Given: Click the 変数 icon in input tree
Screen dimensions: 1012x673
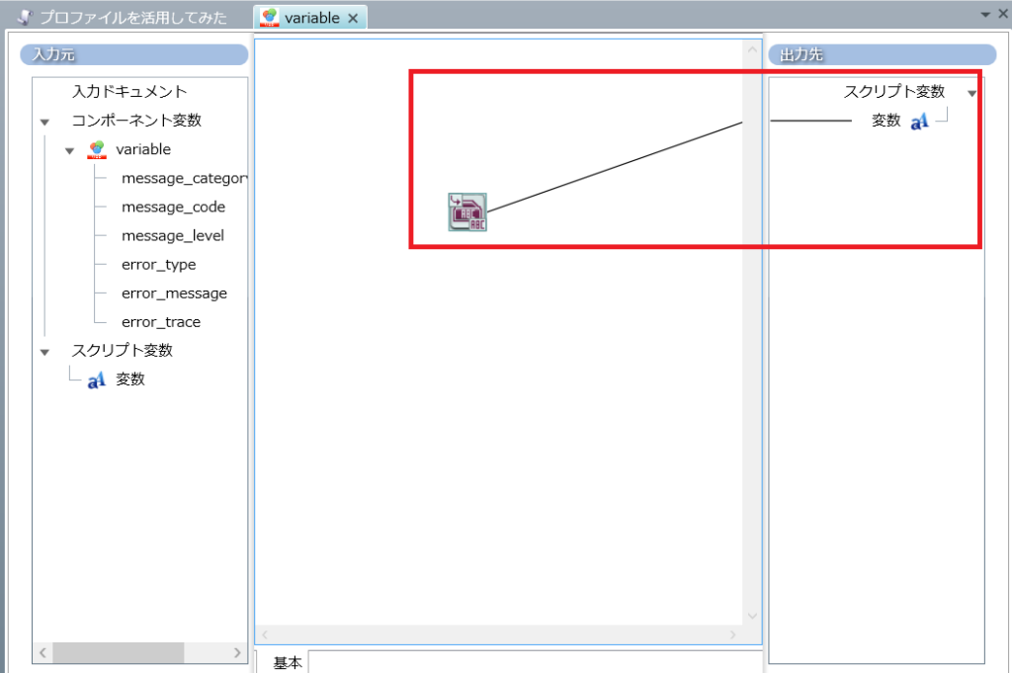Looking at the screenshot, I should pos(96,379).
